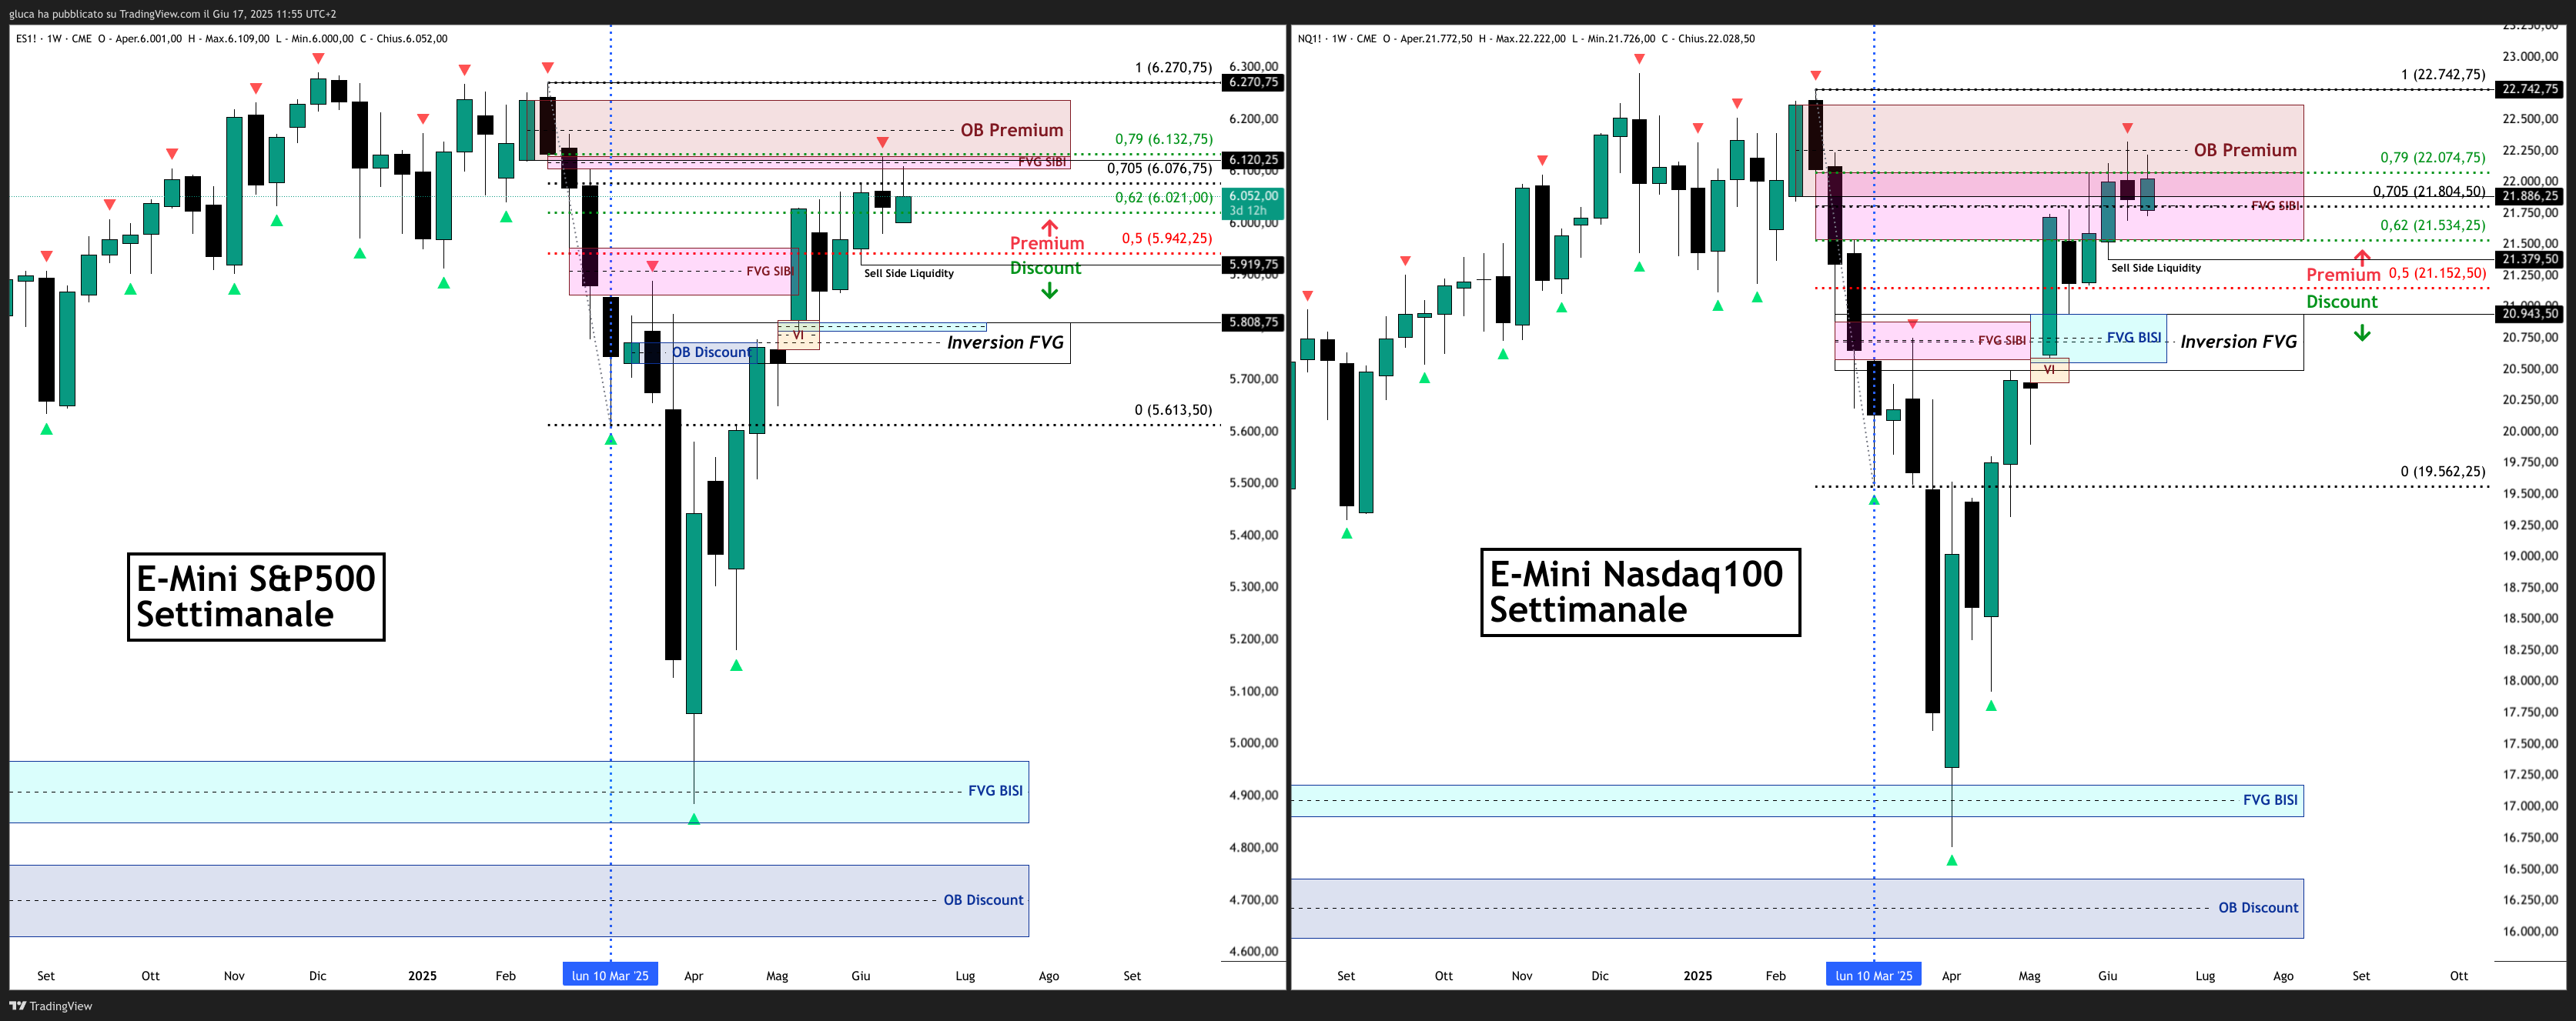Select the Sell Side Liquidity label on the S&P500 chart

click(x=909, y=274)
